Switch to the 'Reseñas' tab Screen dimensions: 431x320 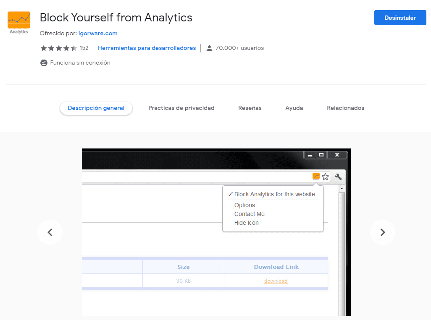click(250, 108)
